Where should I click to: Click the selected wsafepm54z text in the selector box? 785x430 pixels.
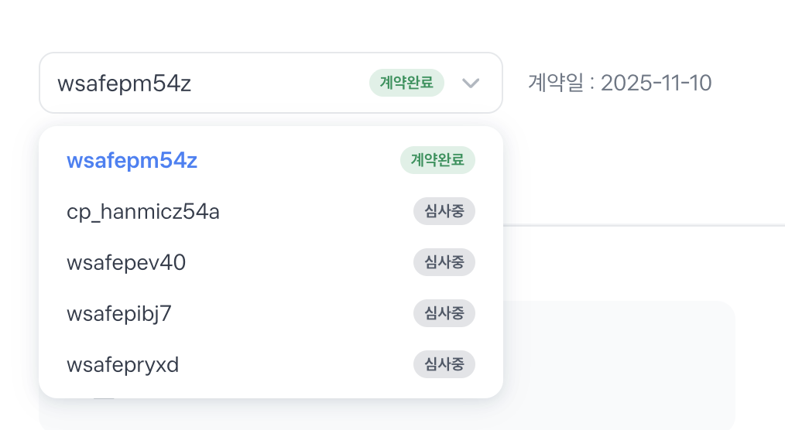pos(124,84)
